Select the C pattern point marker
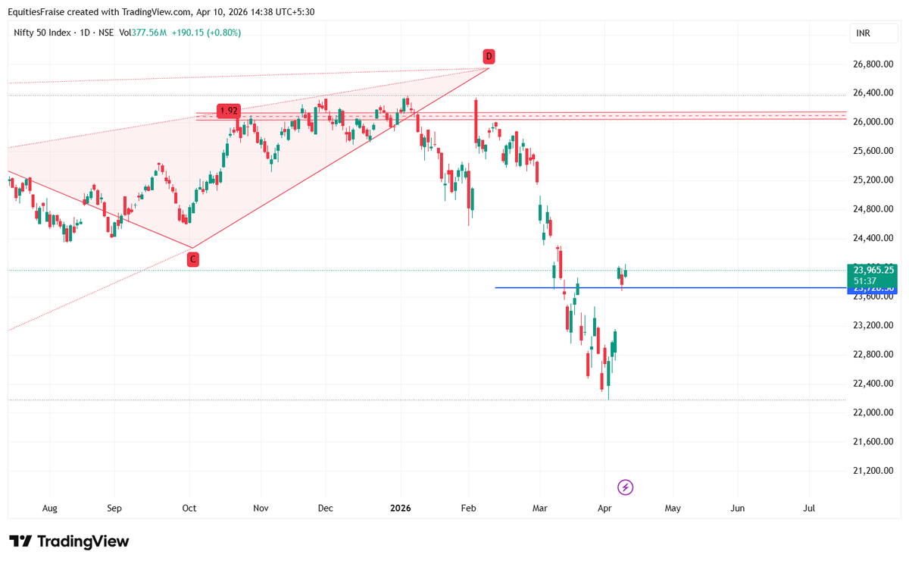909x564 pixels. tap(193, 258)
